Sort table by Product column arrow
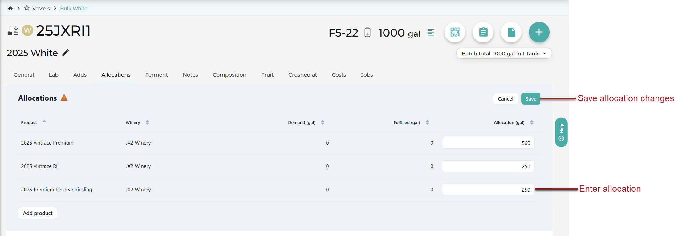Image resolution: width=678 pixels, height=236 pixels. coord(44,121)
